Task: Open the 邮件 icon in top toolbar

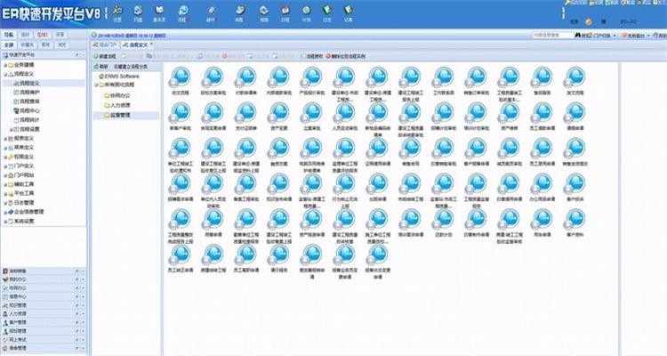Action: click(x=212, y=13)
